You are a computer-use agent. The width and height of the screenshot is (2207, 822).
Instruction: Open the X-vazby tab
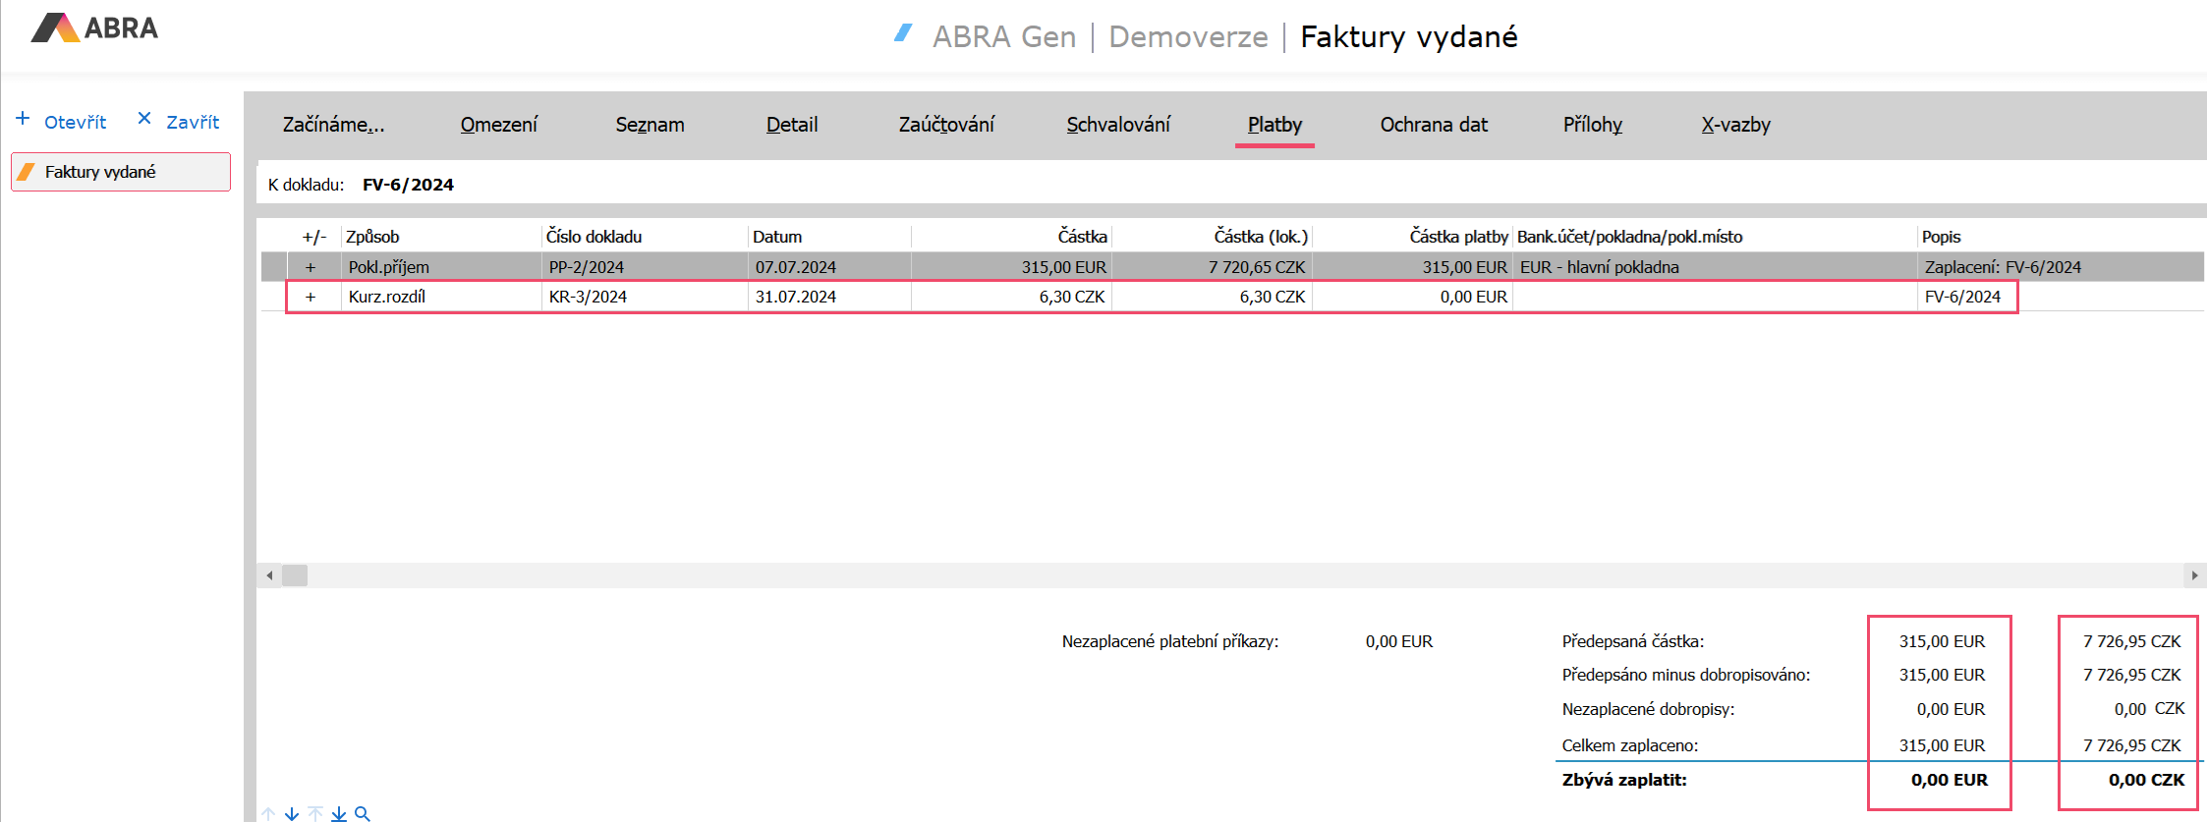click(1735, 125)
